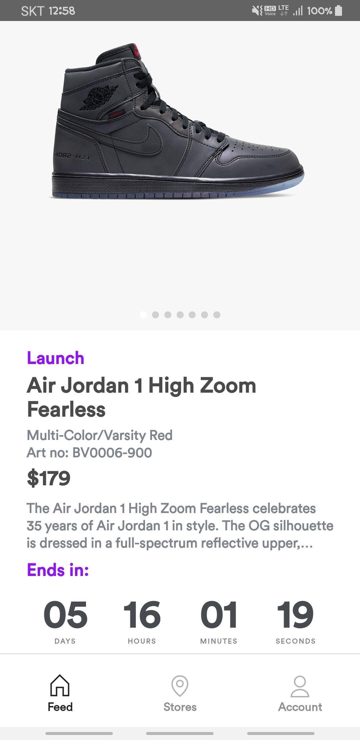Select the fourth image pagination dot
This screenshot has height=740, width=360.
(180, 315)
